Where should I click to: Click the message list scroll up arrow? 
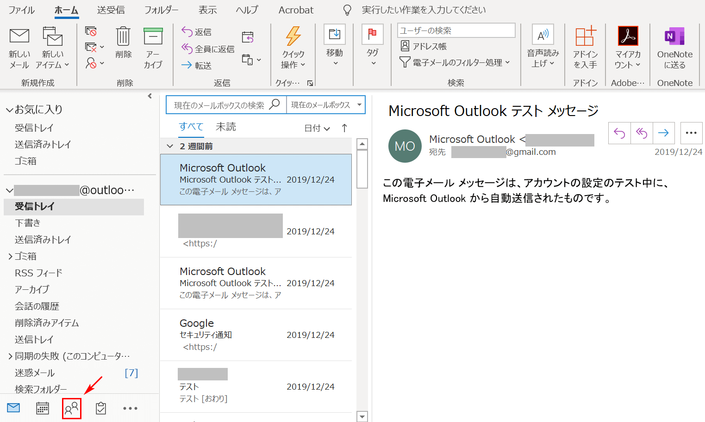click(x=362, y=144)
